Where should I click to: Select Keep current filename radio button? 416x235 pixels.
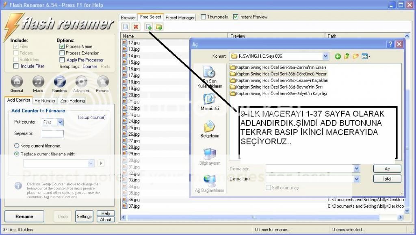point(17,146)
